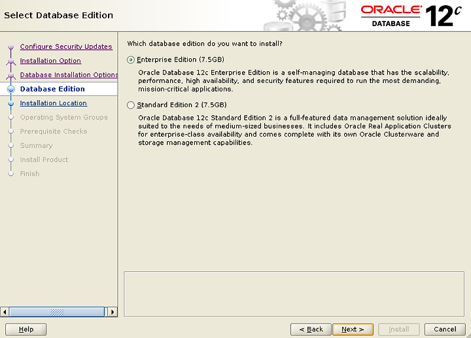
Task: Click the Installation Location step marker
Action: (x=11, y=103)
